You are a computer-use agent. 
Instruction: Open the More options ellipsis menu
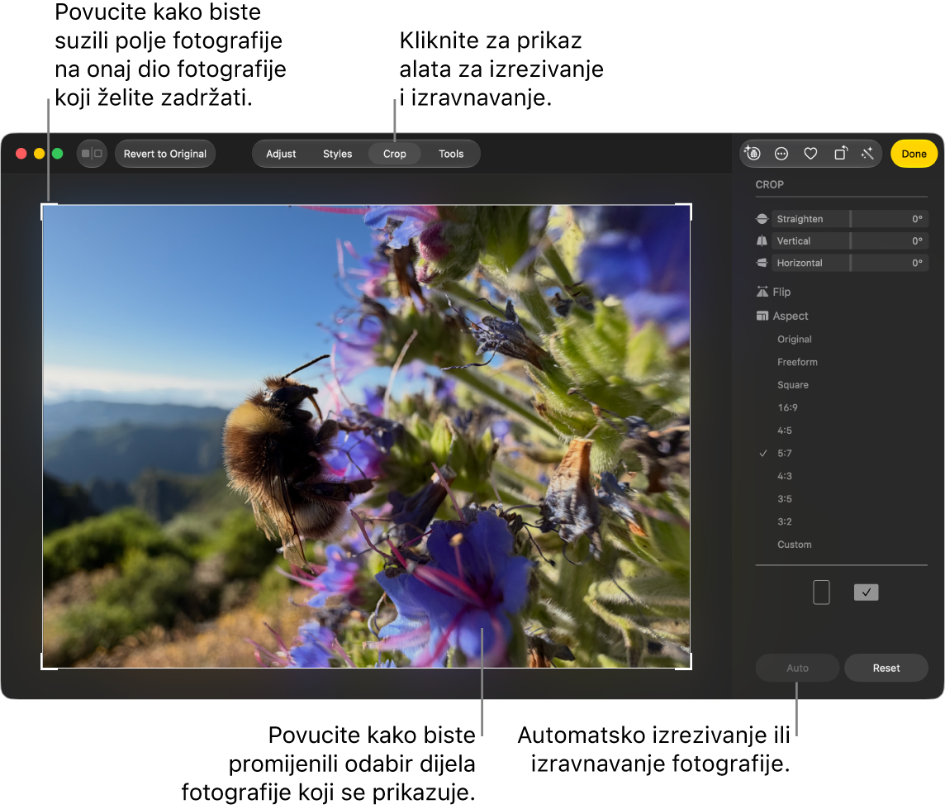(x=781, y=154)
